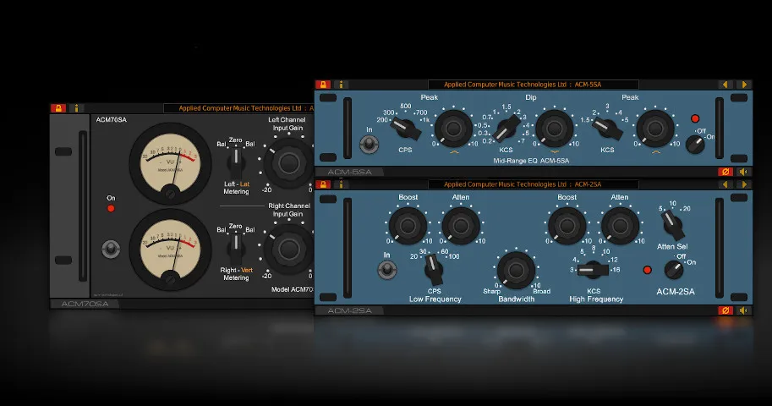Viewport: 772px width, 406px height.
Task: Click the low frequency Boost knob
Action: (x=408, y=226)
